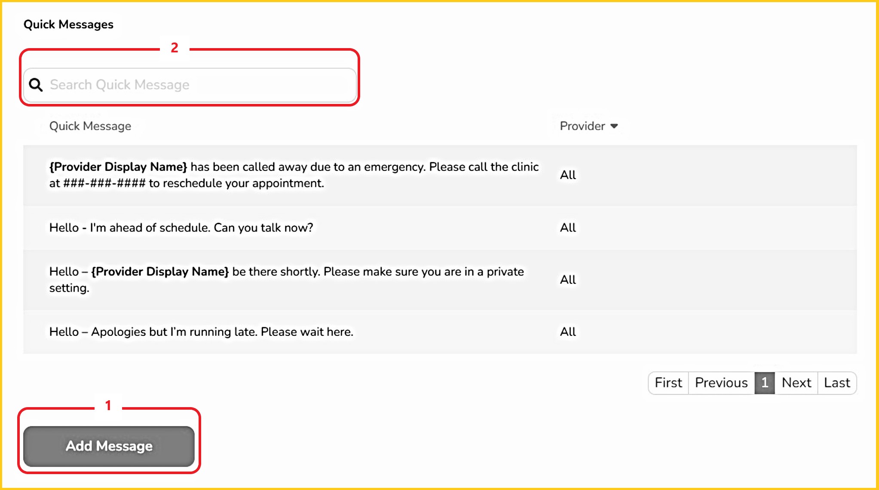Select the "running late" message row
Image resolution: width=879 pixels, height=490 pixels.
(x=201, y=332)
